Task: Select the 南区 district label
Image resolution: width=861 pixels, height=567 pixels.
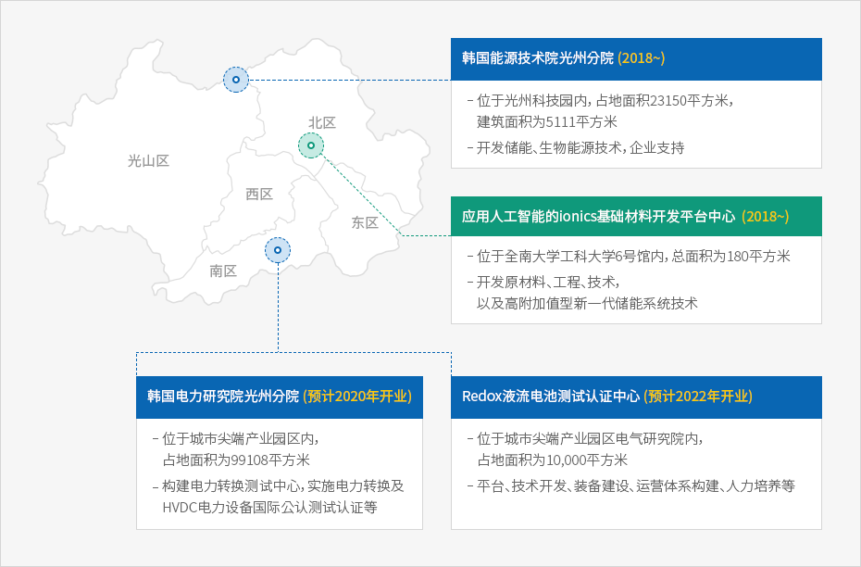Action: (223, 271)
